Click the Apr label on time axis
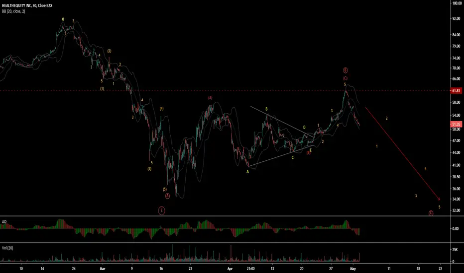 coord(230,269)
